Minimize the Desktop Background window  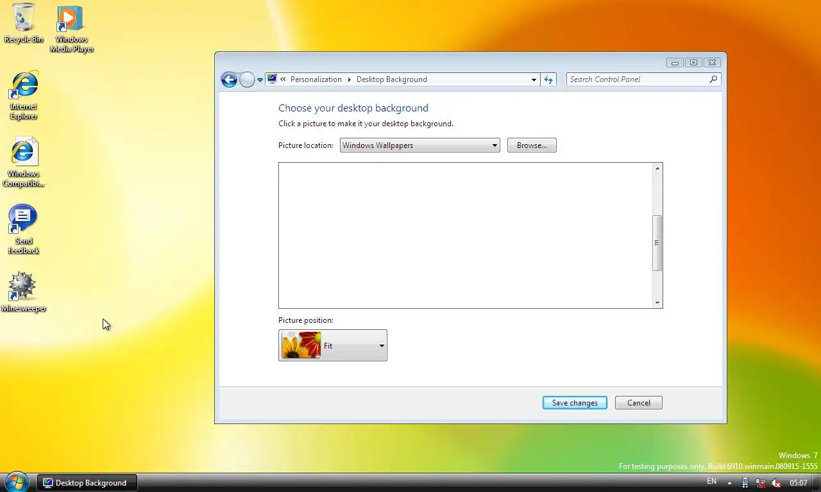pos(675,63)
